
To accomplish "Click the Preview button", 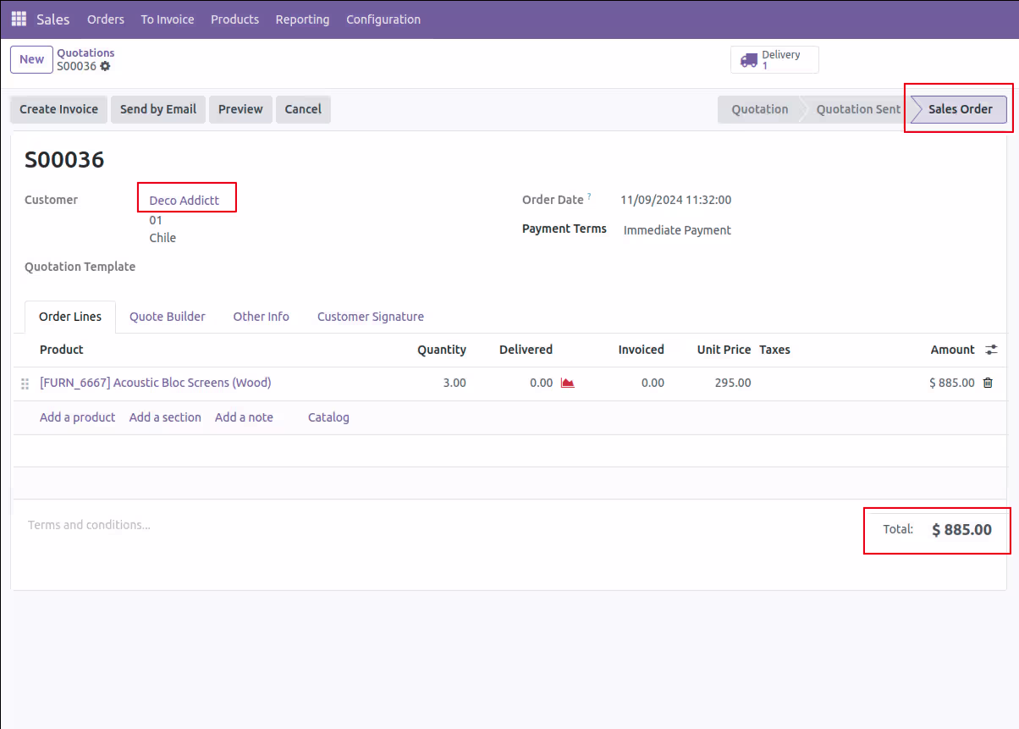I will point(240,109).
